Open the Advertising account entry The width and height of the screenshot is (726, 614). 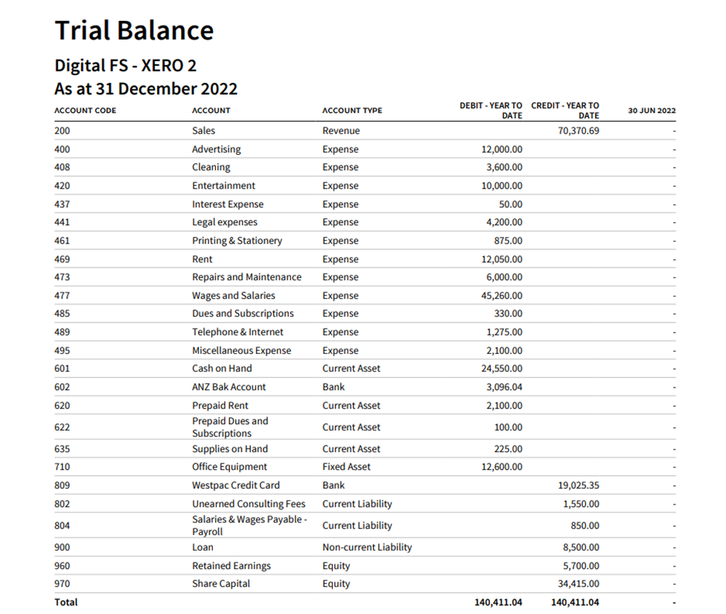(x=216, y=149)
